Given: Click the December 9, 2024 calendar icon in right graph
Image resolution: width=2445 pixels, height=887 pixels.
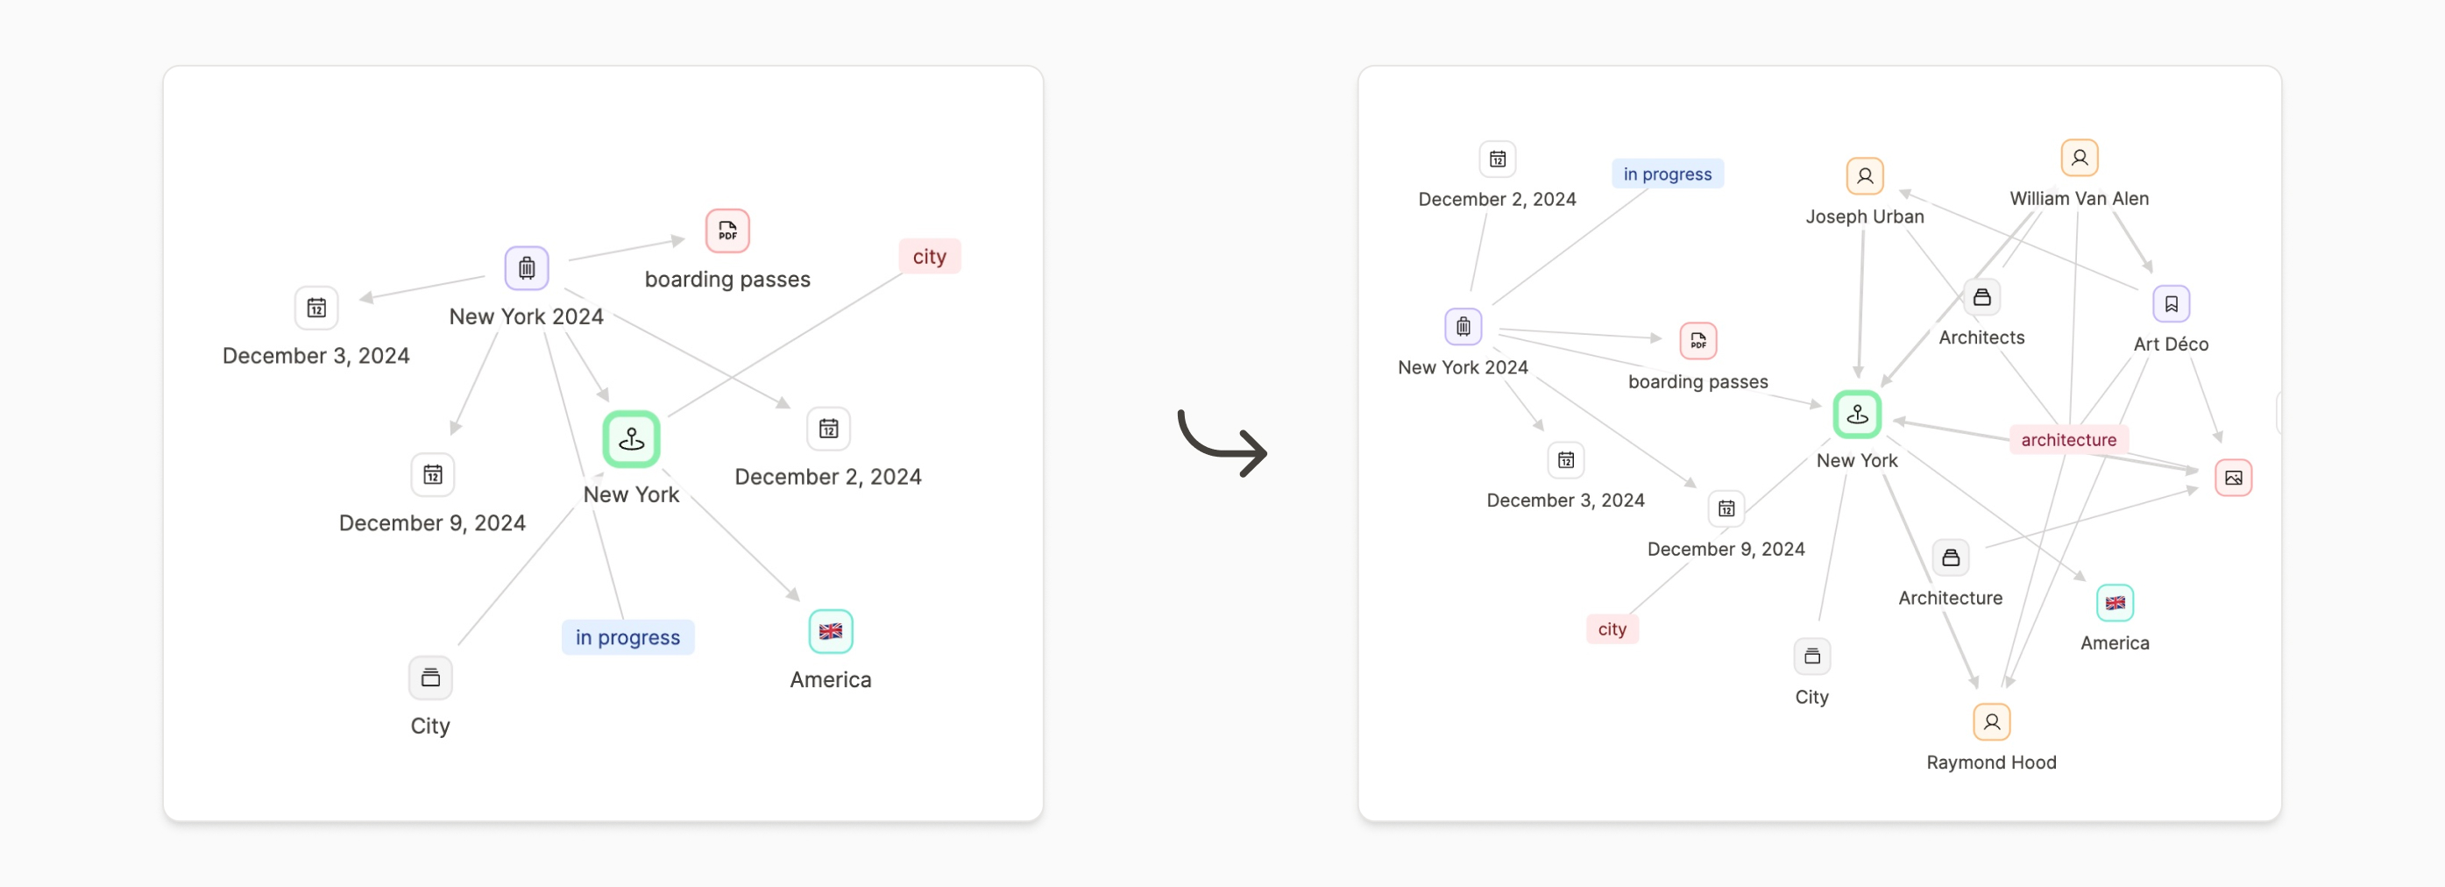Looking at the screenshot, I should click(x=1726, y=509).
